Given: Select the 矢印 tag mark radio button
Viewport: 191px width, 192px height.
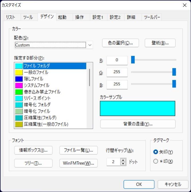Looking at the screenshot, I should coord(156,152).
